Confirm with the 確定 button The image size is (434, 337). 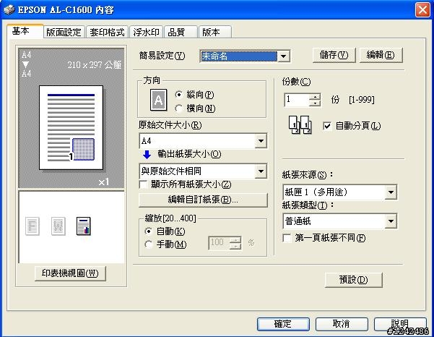coord(283,324)
